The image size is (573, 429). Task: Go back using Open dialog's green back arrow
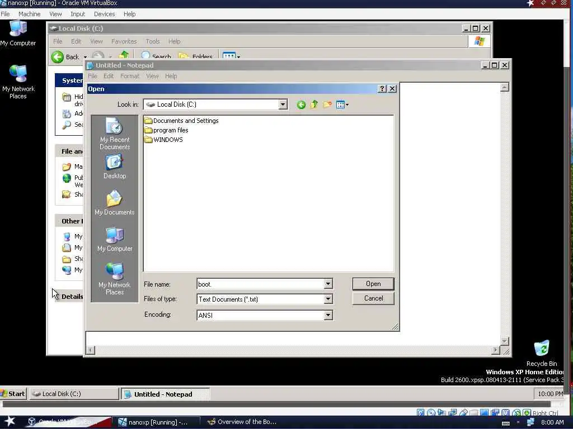[x=301, y=105]
